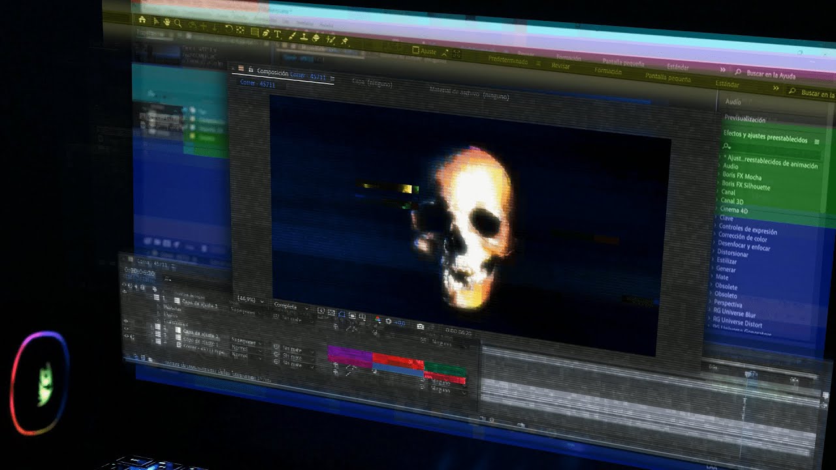This screenshot has width=836, height=470.
Task: Click the Correr - 45711 breadcrumb button
Action: pyautogui.click(x=257, y=84)
